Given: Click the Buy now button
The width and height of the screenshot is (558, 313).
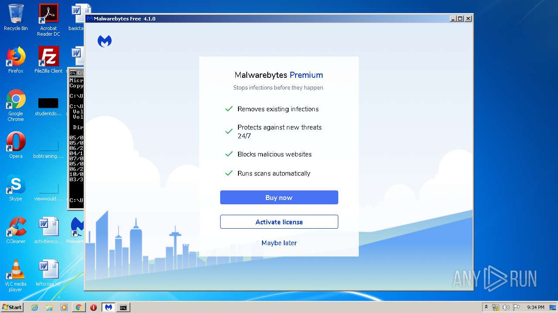Looking at the screenshot, I should click(279, 197).
